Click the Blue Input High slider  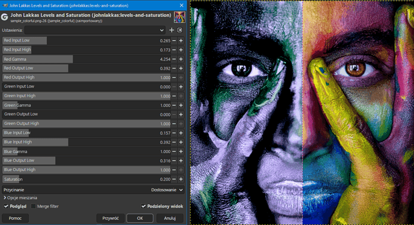pyautogui.click(x=86, y=142)
